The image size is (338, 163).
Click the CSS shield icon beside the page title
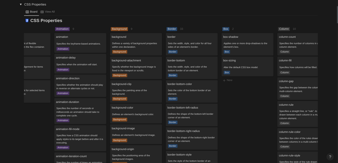27,21
